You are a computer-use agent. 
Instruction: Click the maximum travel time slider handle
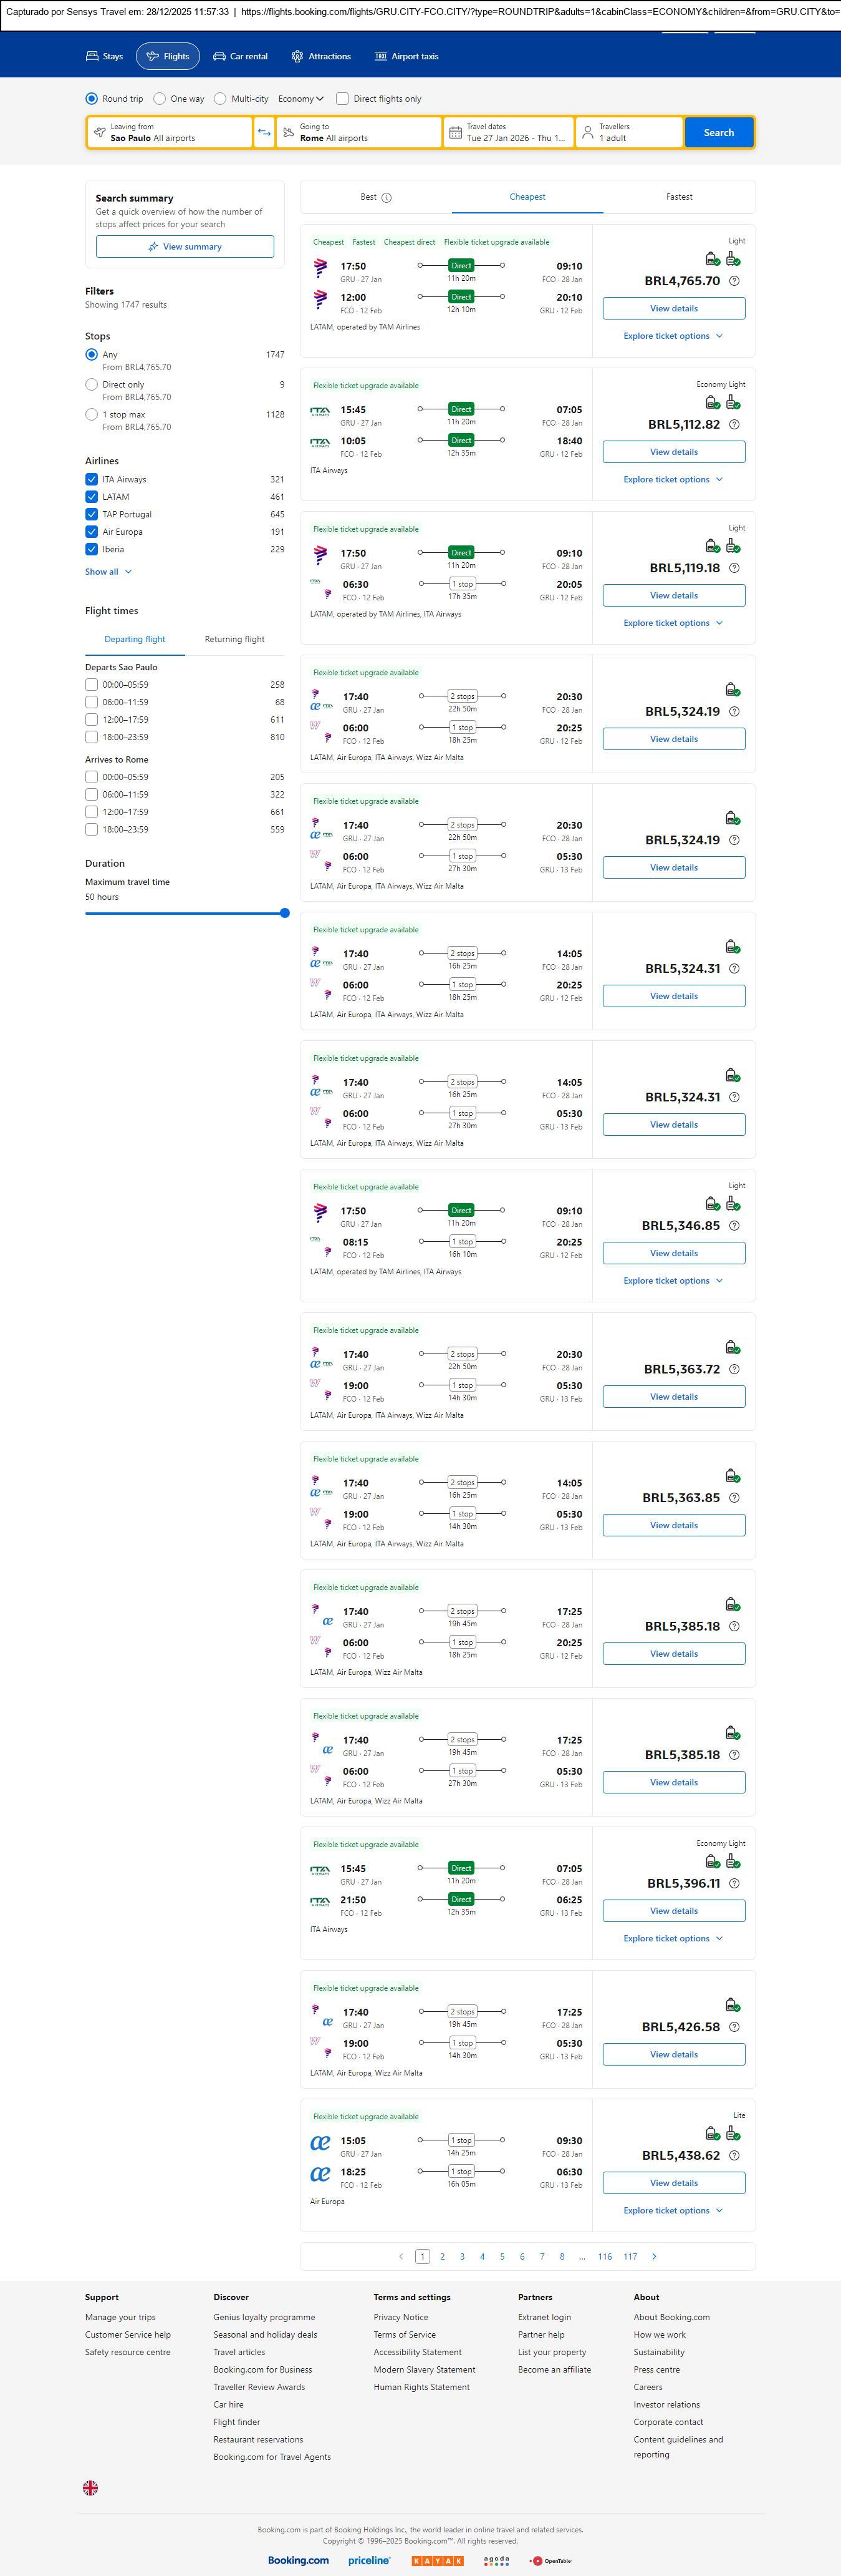tap(285, 913)
